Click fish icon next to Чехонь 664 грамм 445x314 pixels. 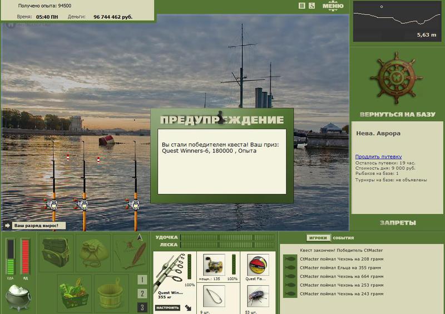click(290, 276)
